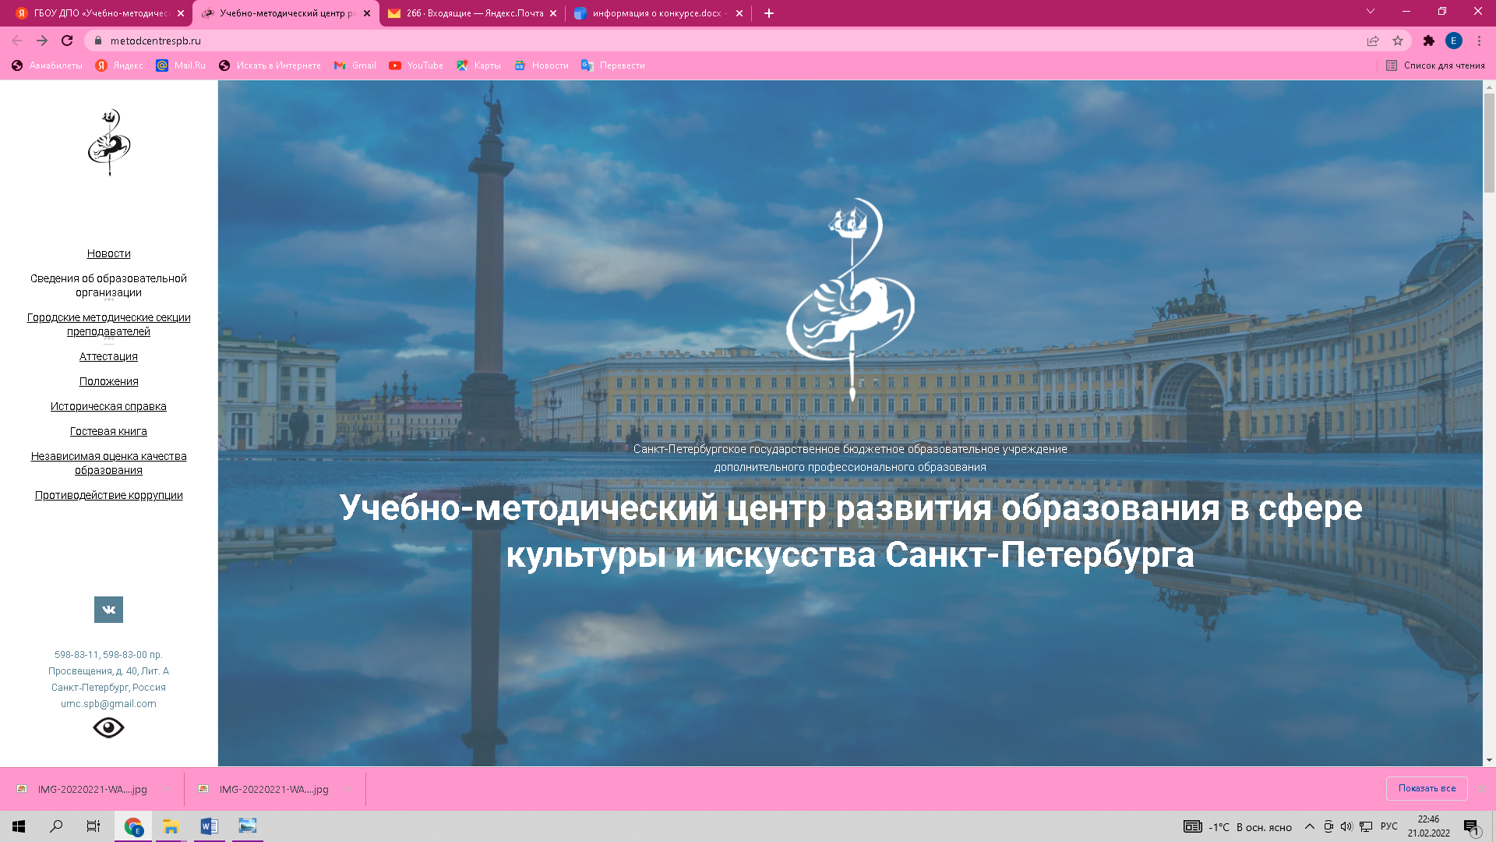This screenshot has width=1496, height=842.
Task: Open the Гостевая книга link
Action: point(108,431)
